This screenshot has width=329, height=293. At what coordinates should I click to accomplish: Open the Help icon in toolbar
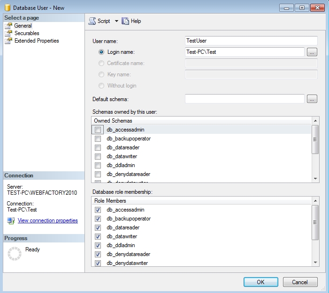point(125,21)
